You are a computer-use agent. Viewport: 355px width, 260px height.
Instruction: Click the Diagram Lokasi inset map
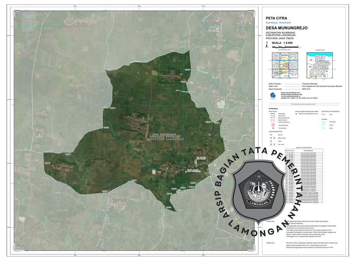coord(320,65)
